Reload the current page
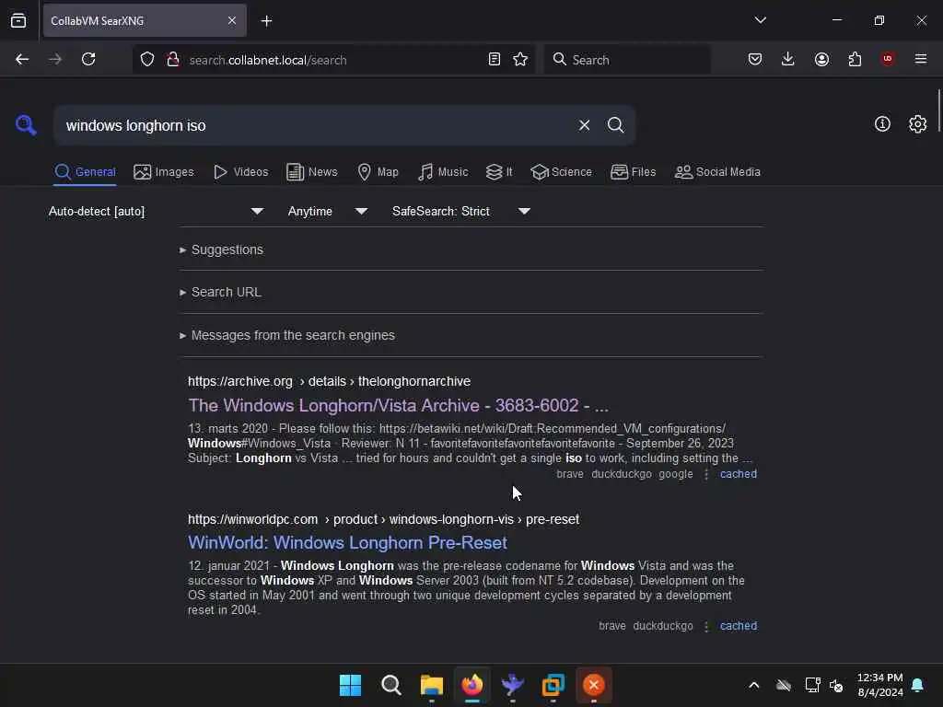Viewport: 943px width, 707px height. point(88,59)
